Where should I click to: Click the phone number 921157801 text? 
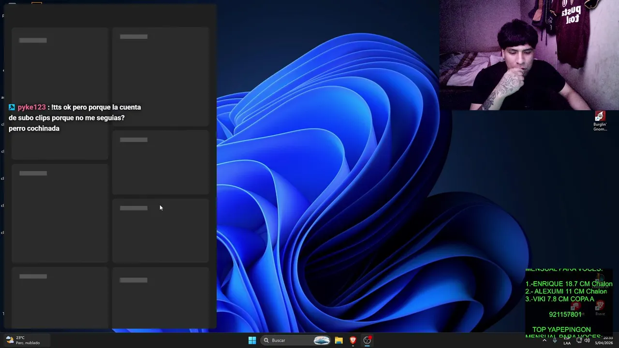coord(565,314)
